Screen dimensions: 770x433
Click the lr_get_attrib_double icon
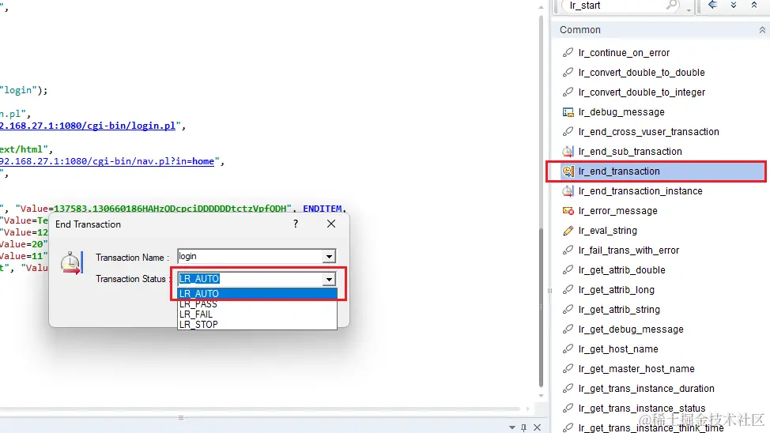click(x=568, y=269)
